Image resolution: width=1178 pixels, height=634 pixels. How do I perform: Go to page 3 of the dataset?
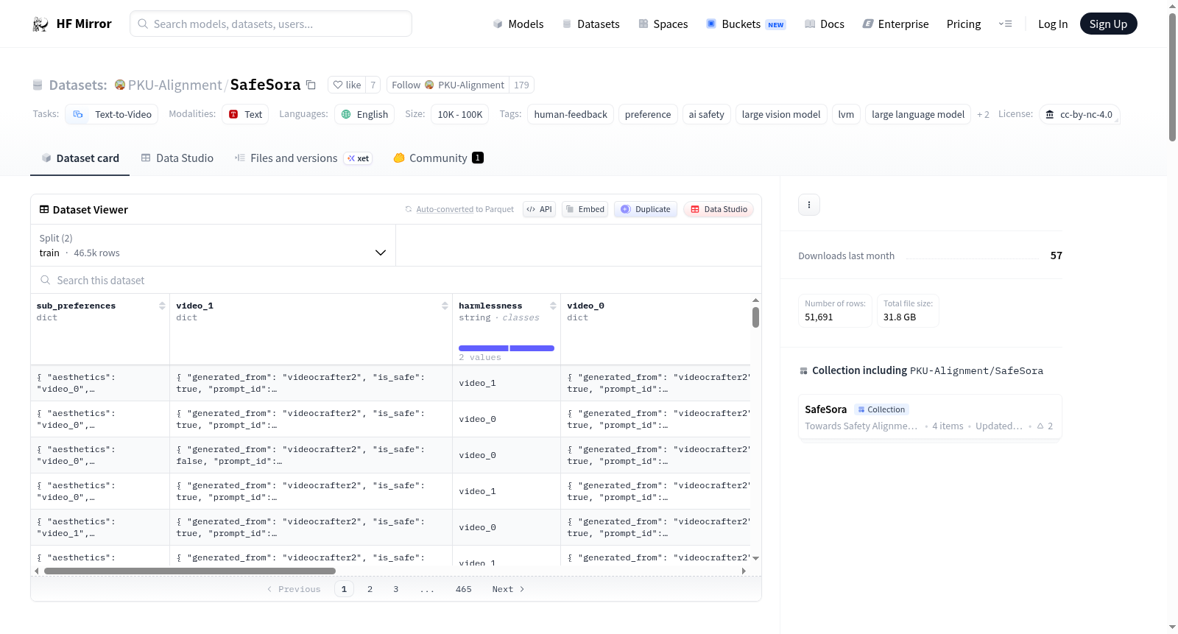pos(395,589)
